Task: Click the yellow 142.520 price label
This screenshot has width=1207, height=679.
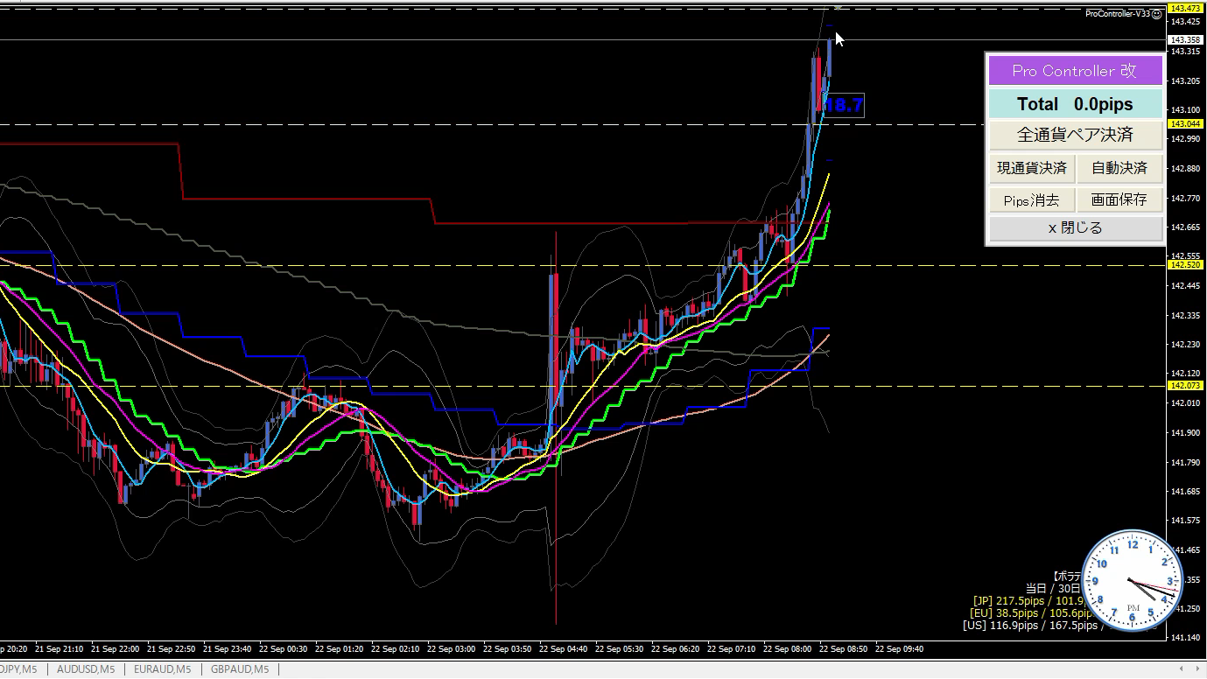Action: coord(1185,264)
